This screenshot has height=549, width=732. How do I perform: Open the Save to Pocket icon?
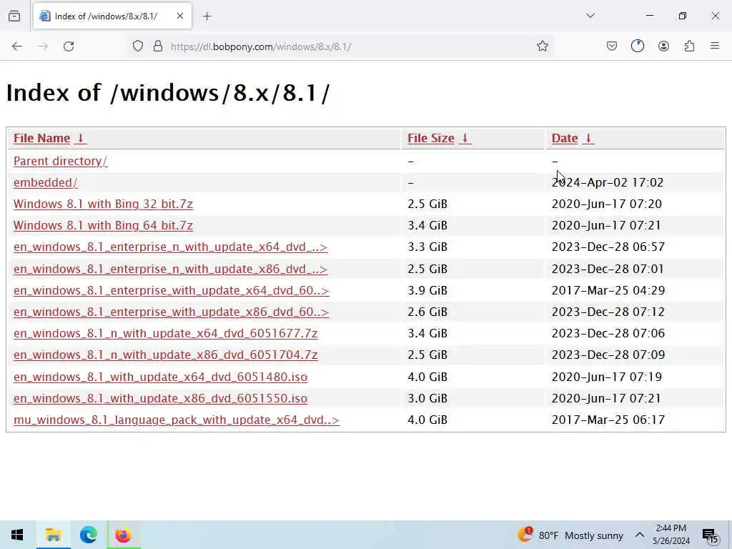click(612, 46)
